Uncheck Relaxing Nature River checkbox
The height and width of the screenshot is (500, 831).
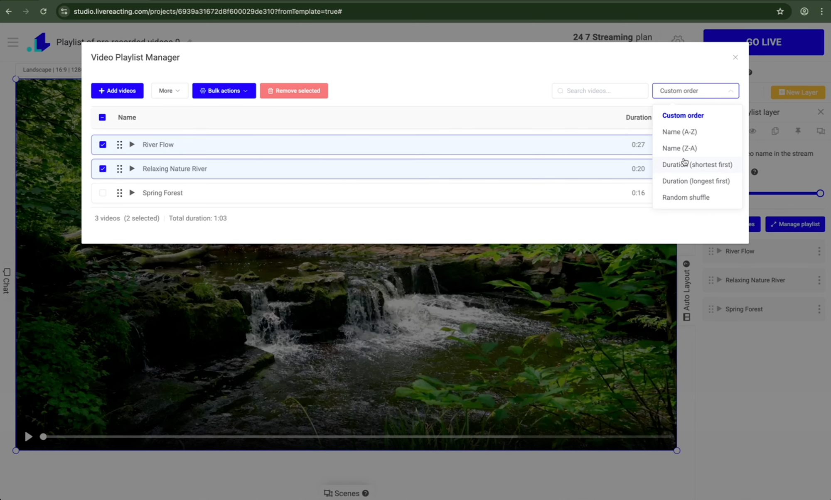[x=103, y=169]
